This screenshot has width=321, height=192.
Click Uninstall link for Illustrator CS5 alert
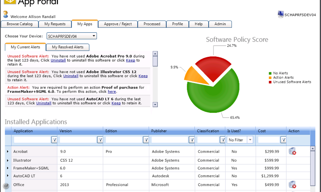tap(71, 76)
